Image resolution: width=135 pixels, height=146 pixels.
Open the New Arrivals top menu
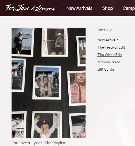pos(79,8)
